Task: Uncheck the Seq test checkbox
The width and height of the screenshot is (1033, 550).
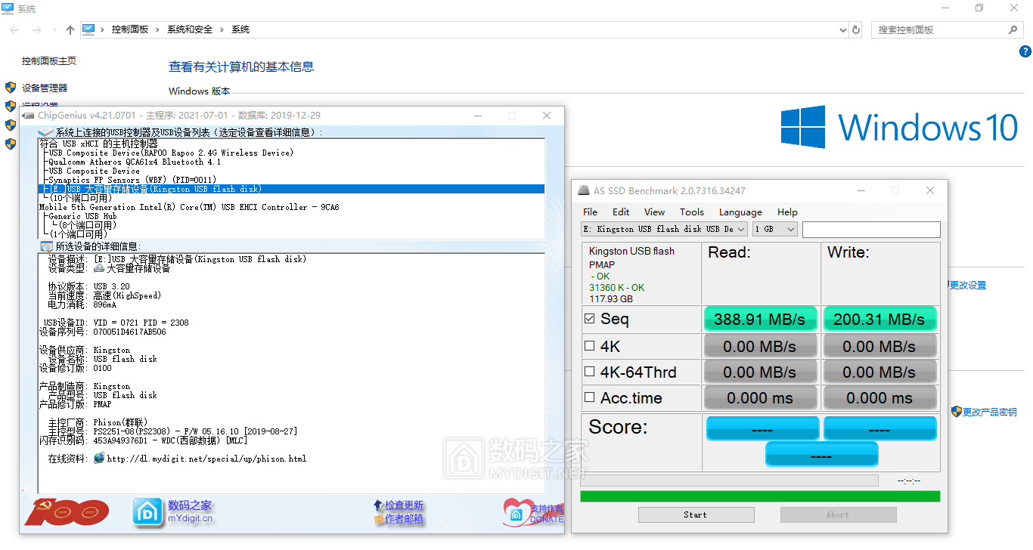Action: click(590, 319)
